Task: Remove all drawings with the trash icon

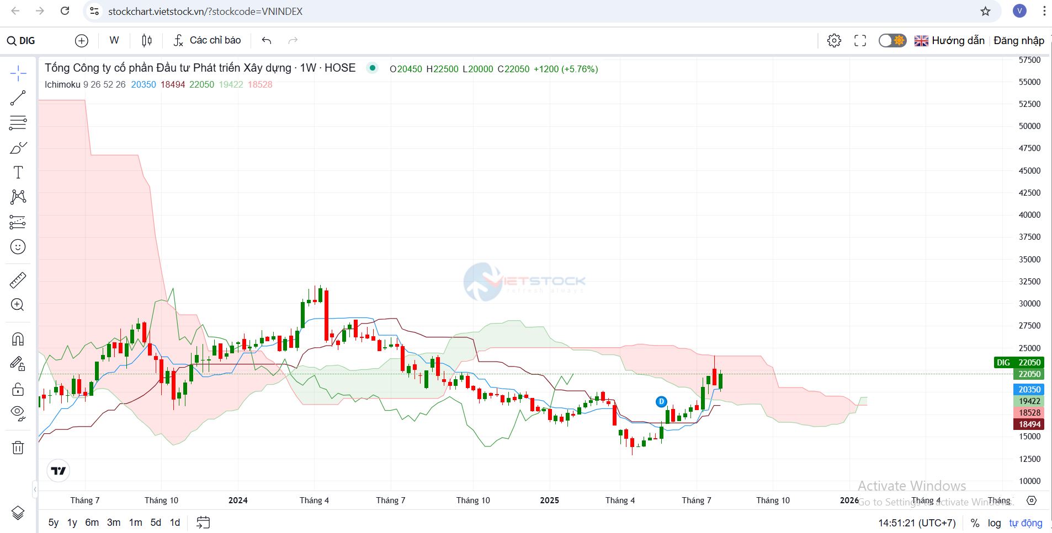Action: pyautogui.click(x=18, y=447)
